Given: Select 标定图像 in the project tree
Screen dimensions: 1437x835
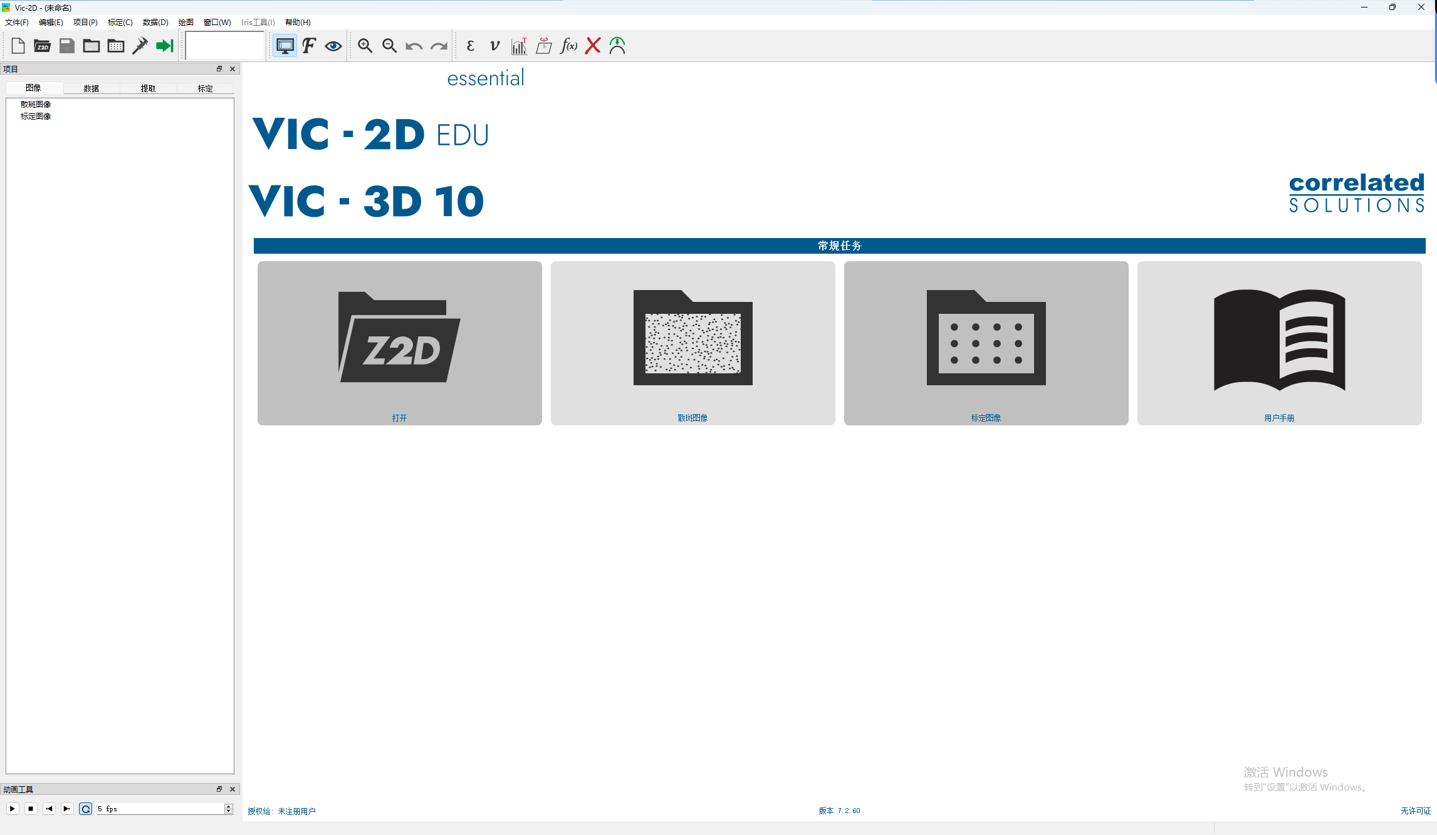Looking at the screenshot, I should tap(36, 116).
